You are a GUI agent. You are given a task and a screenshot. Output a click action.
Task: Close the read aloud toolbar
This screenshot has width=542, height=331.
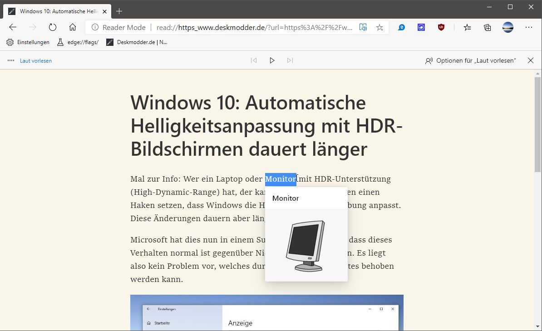(531, 60)
